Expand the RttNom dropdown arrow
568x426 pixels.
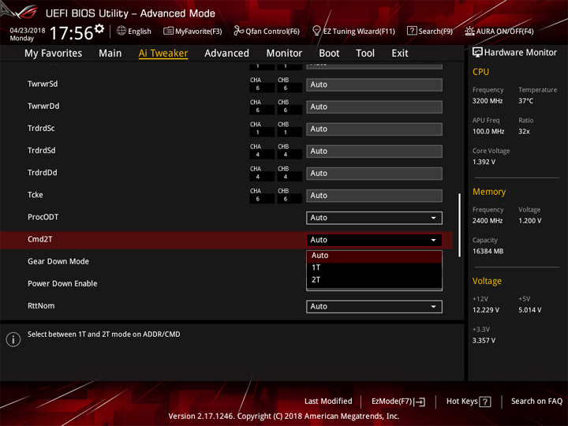point(433,306)
